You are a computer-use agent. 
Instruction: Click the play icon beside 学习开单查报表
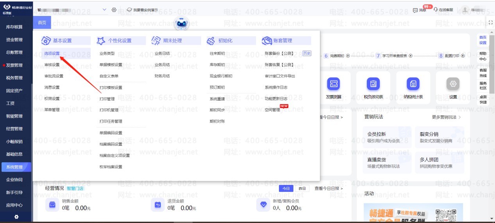(410, 56)
